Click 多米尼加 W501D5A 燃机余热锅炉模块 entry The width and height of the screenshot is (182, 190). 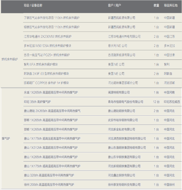pos(47,46)
